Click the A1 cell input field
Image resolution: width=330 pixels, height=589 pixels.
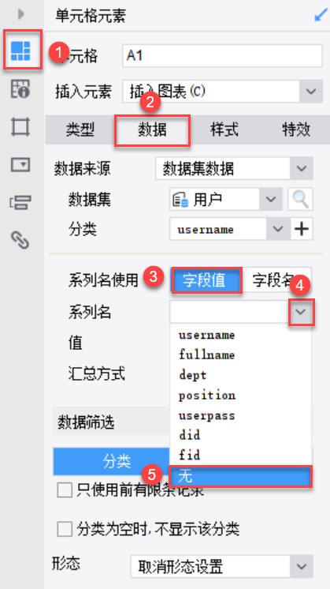click(x=223, y=55)
